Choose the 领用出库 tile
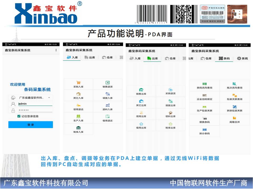 click(141, 114)
